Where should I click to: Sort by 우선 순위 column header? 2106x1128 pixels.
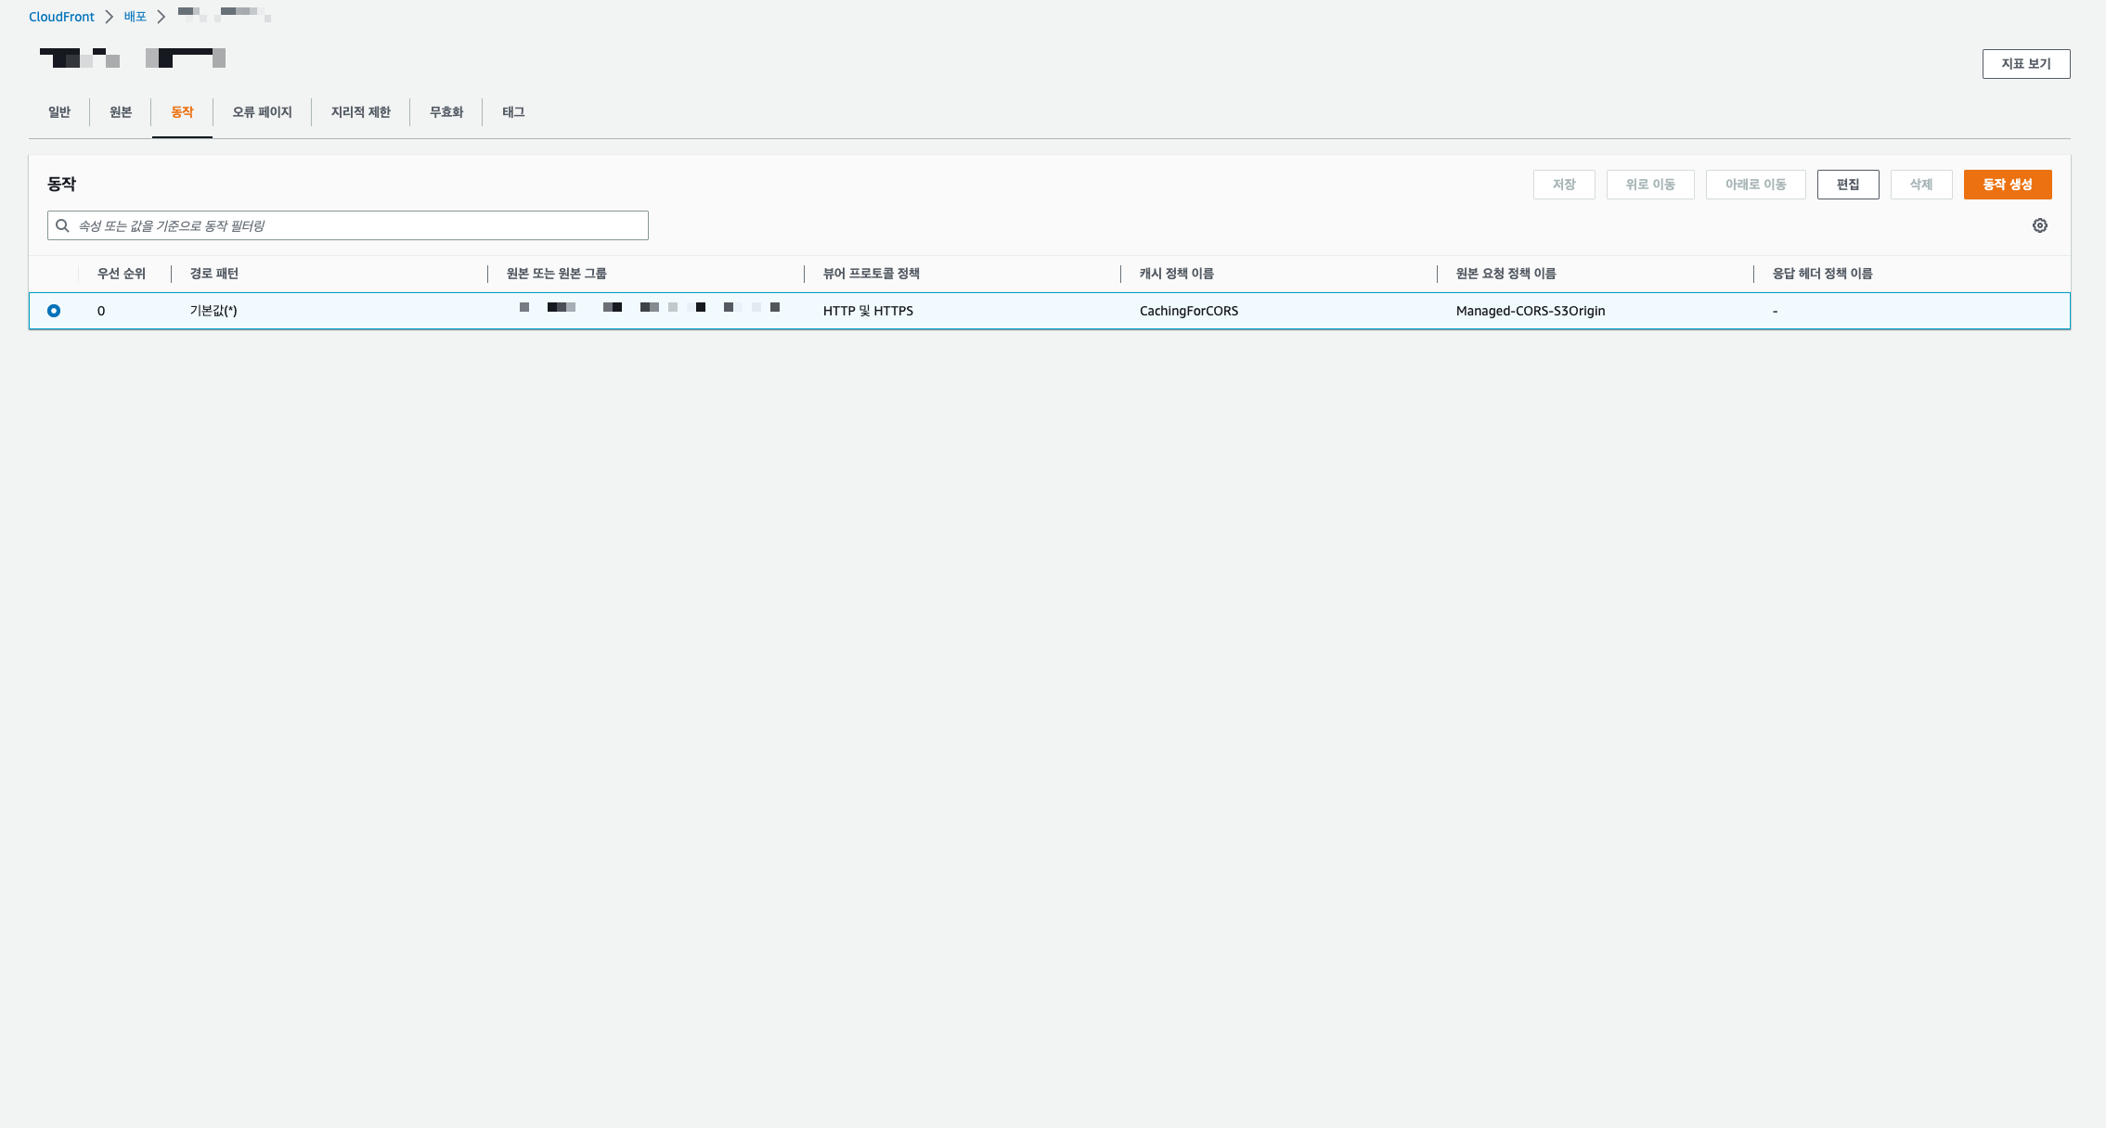click(x=122, y=274)
